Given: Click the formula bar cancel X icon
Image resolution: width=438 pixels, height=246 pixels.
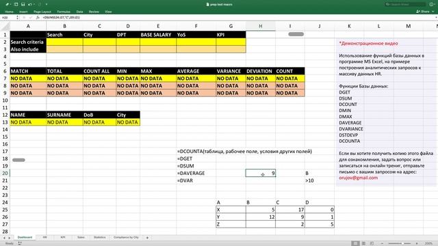Looking at the screenshot, I should [x=24, y=18].
